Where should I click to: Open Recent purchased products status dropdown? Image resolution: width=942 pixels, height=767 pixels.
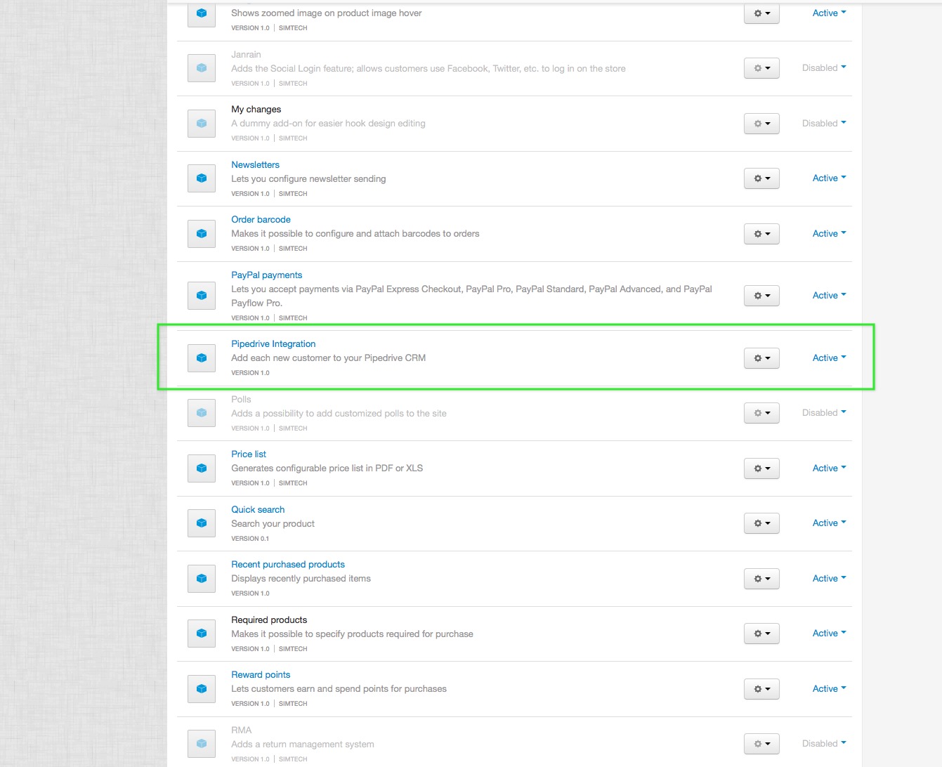click(829, 579)
